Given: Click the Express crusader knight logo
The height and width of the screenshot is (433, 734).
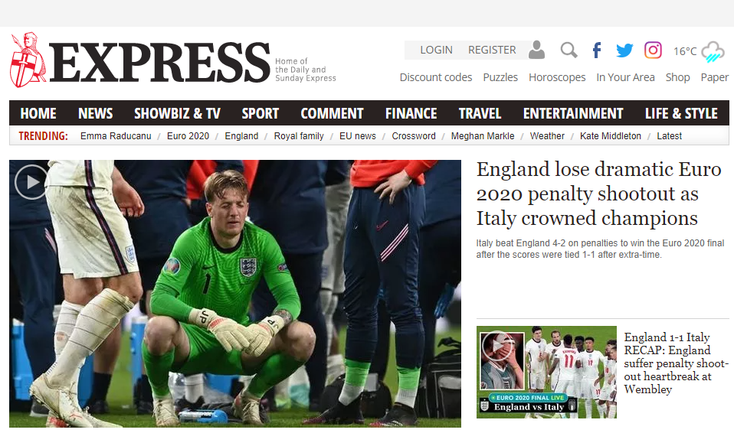Looking at the screenshot, I should tap(27, 60).
